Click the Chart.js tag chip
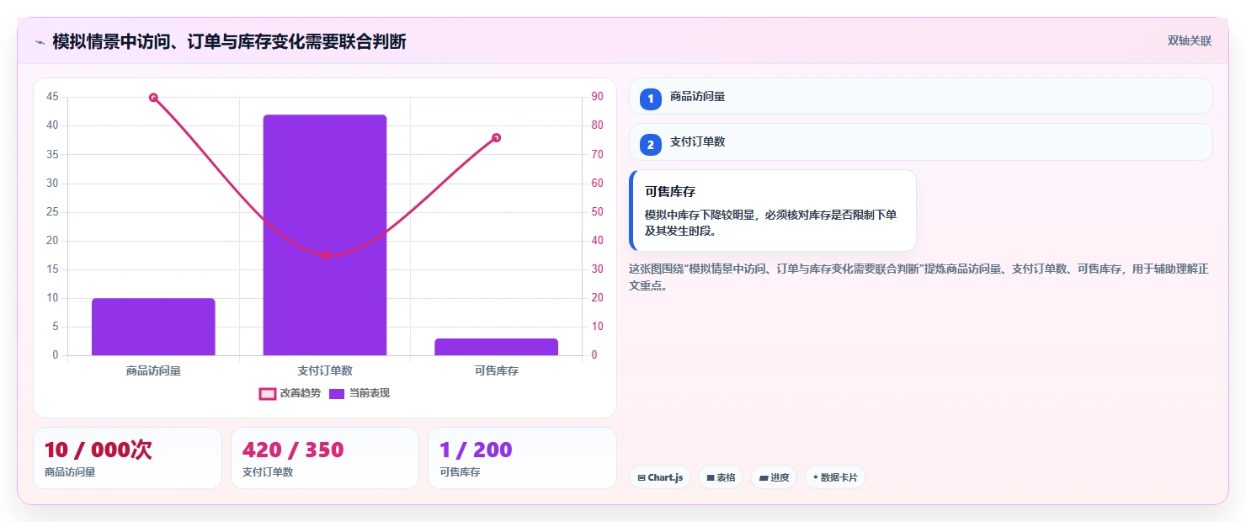The height and width of the screenshot is (522, 1246). tap(660, 477)
